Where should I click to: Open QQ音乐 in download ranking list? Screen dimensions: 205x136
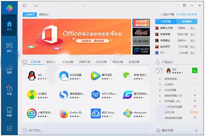click(x=169, y=84)
